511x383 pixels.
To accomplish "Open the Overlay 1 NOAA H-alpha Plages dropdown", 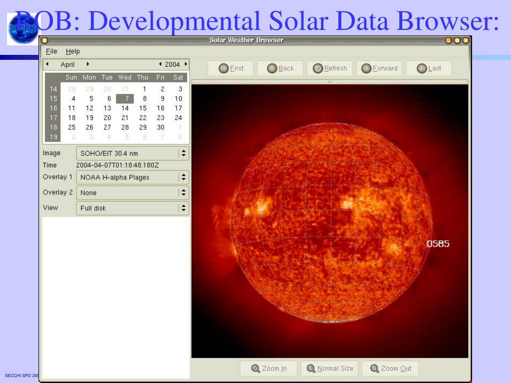I will click(x=132, y=178).
